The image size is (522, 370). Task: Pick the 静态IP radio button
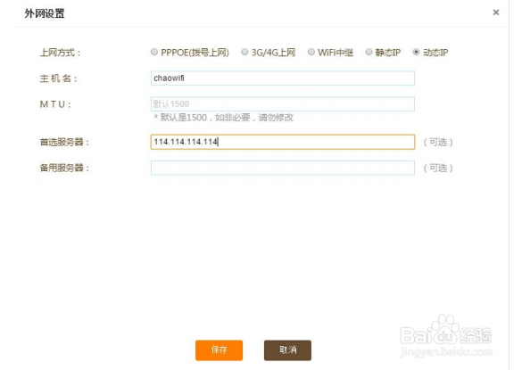coord(369,52)
